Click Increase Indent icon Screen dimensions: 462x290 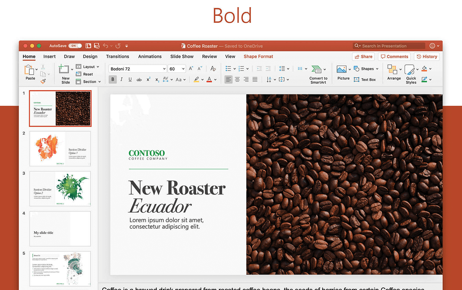coord(268,68)
